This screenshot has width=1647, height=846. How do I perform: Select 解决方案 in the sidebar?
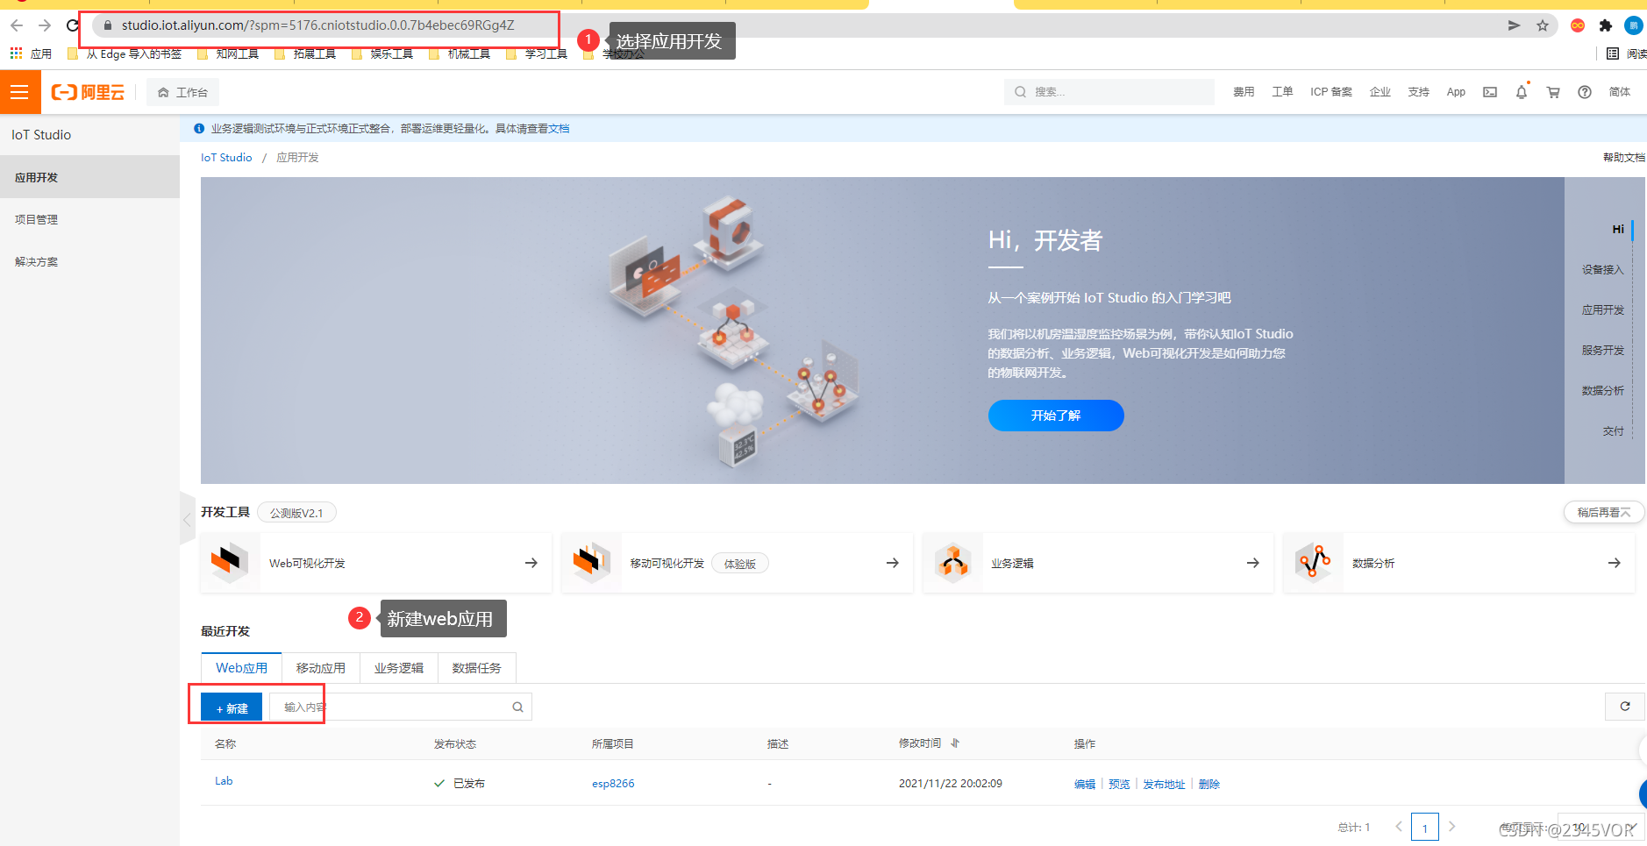(89, 261)
